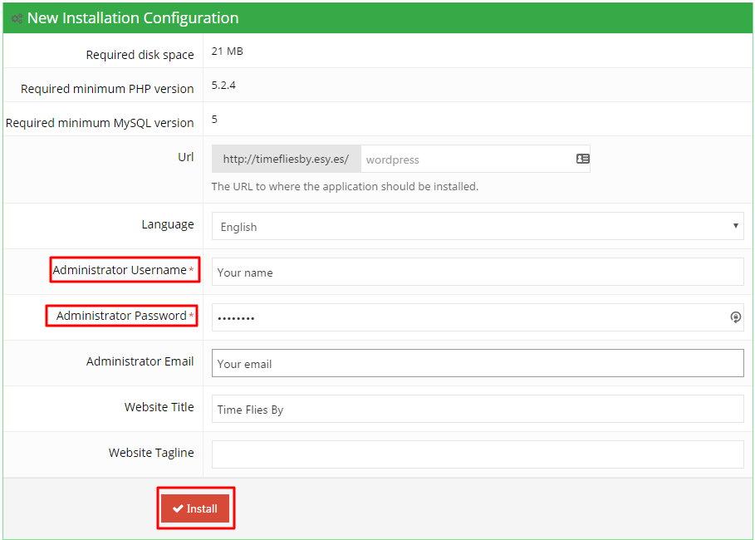The width and height of the screenshot is (755, 540).
Task: Click the contact card icon in the Url field
Action: 582,159
